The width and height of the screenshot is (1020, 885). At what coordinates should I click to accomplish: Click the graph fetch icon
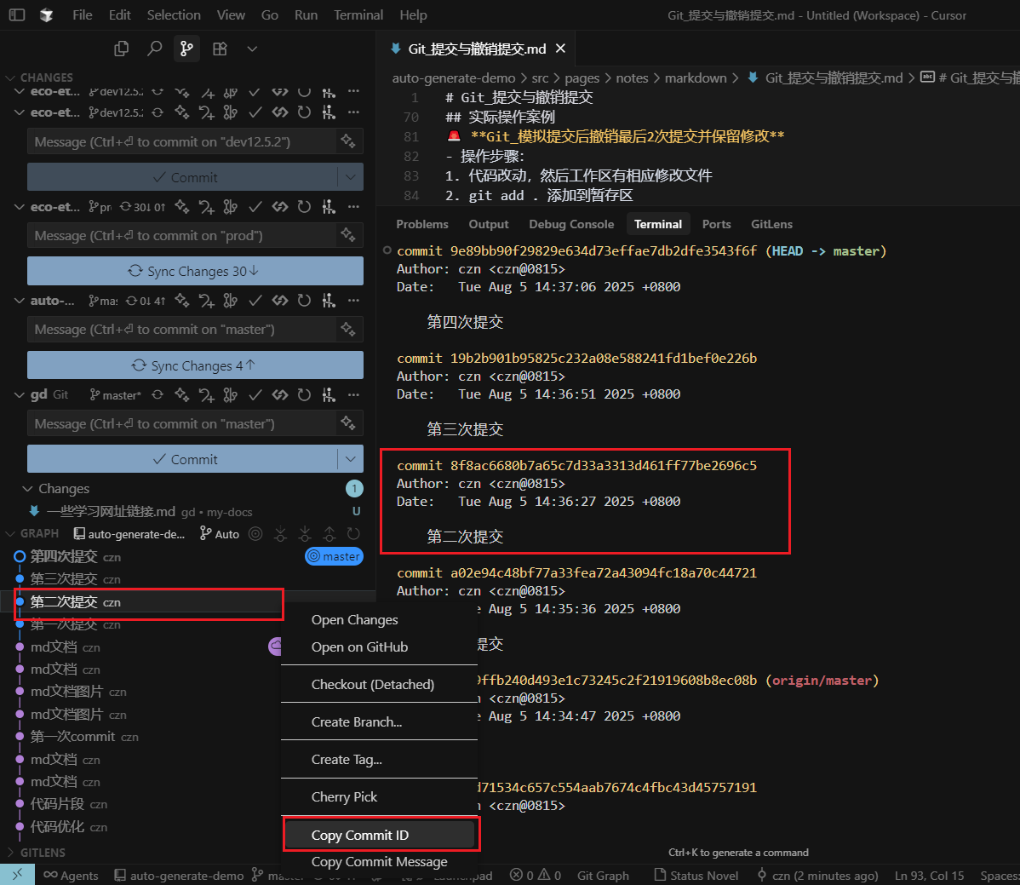280,534
